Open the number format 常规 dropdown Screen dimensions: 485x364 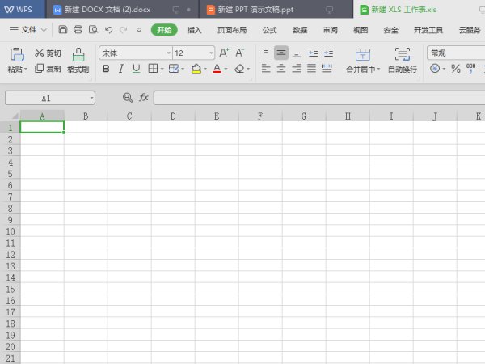456,53
